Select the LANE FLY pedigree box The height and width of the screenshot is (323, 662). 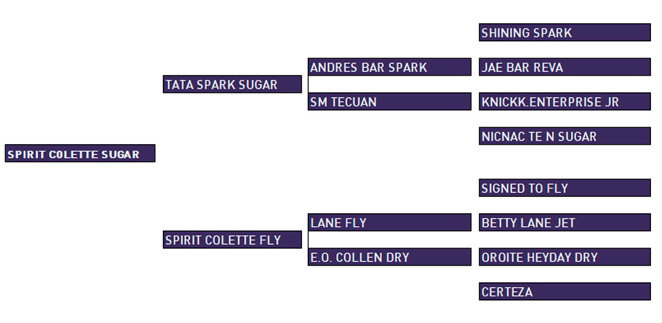(389, 222)
